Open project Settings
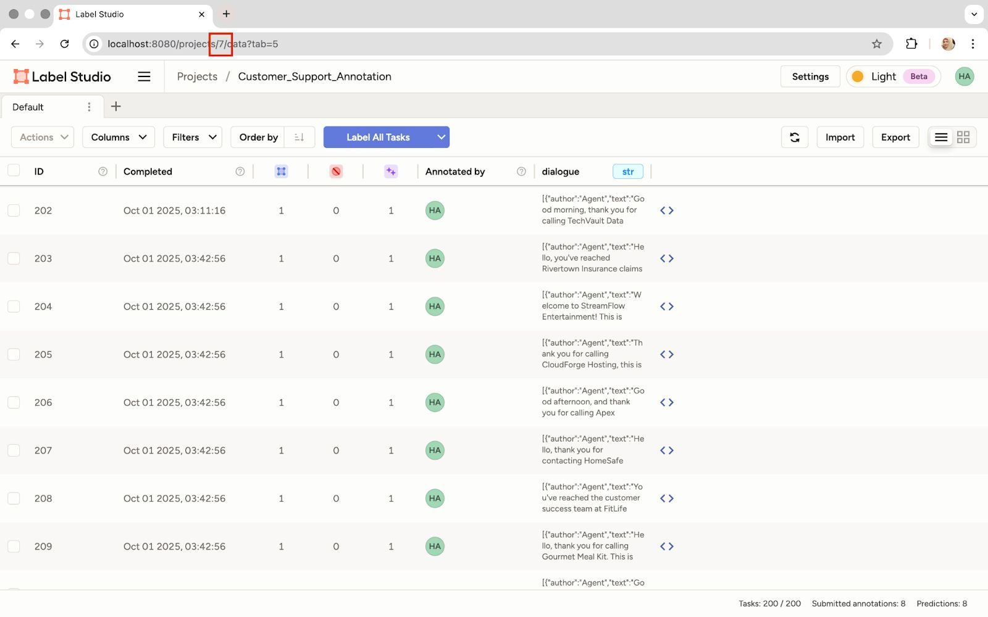The width and height of the screenshot is (988, 617). tap(810, 77)
